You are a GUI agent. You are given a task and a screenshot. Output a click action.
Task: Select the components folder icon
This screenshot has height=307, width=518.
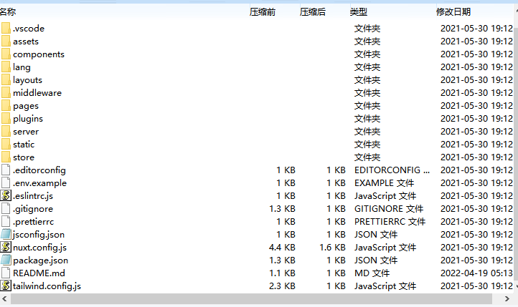6,54
